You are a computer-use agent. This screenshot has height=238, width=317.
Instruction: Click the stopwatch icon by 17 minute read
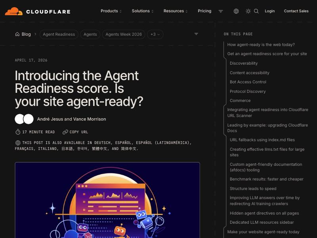point(18,132)
